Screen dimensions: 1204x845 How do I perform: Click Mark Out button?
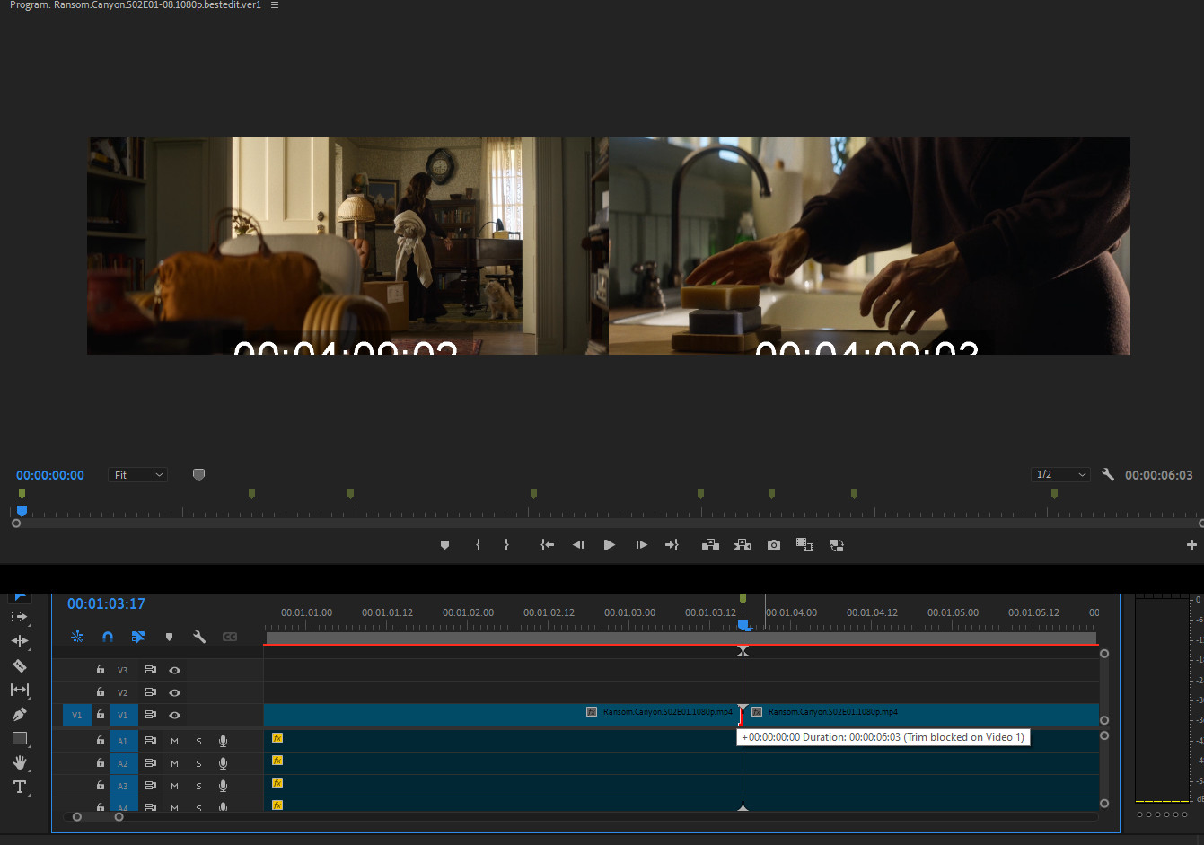[506, 545]
